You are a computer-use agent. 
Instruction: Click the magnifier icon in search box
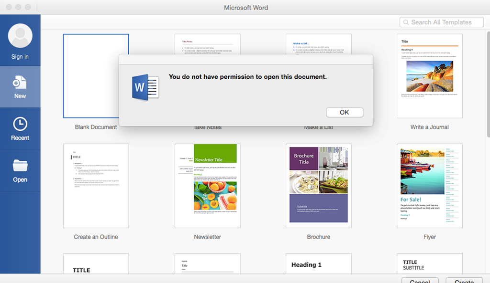tap(406, 22)
